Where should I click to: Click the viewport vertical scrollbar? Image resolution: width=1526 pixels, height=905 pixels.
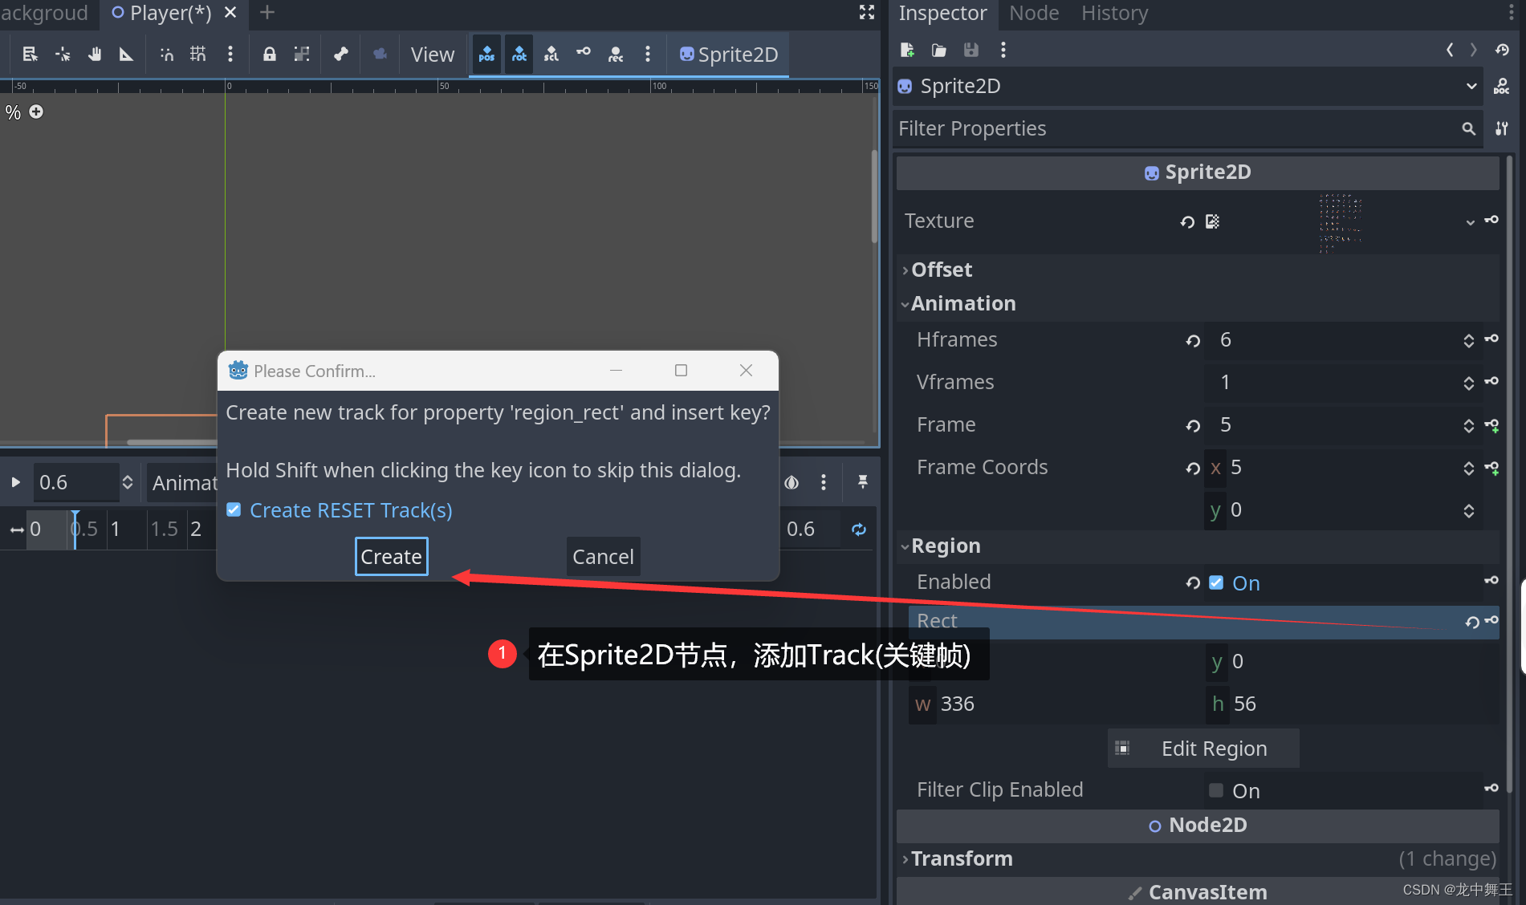pos(874,197)
